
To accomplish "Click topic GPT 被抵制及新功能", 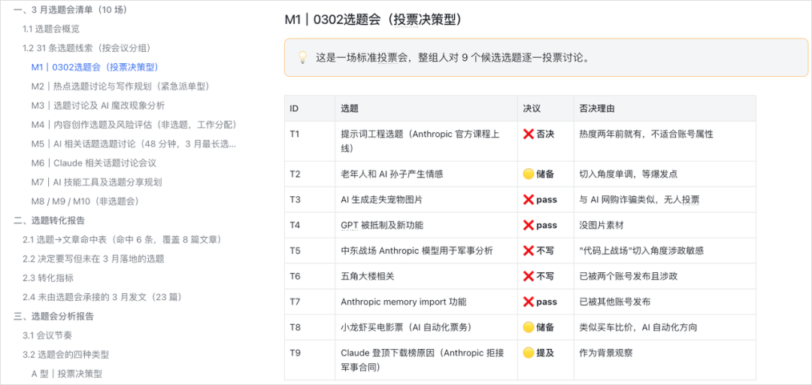I will 382,225.
